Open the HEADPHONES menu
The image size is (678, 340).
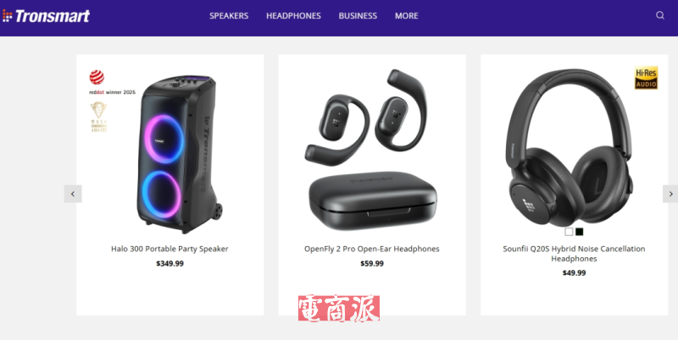tap(293, 16)
